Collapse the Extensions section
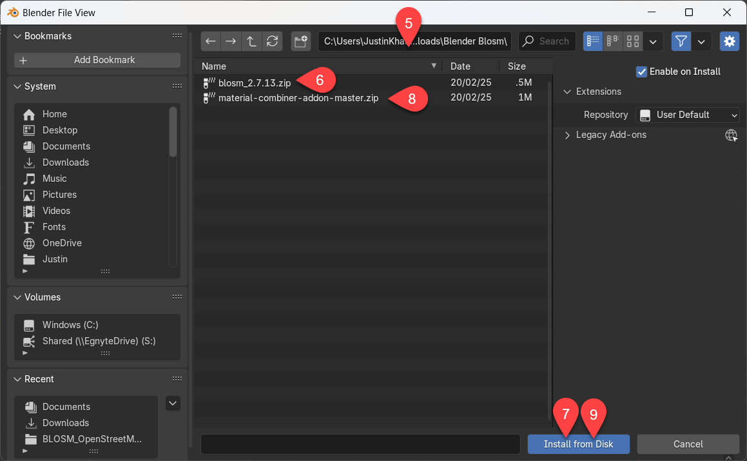 tap(567, 92)
